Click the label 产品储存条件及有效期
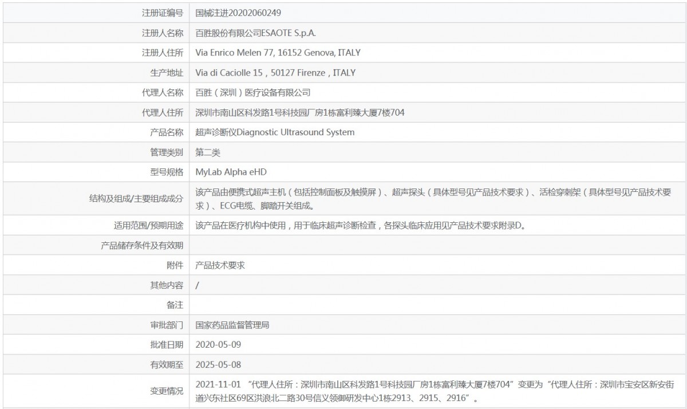687x409 pixels. click(x=142, y=245)
